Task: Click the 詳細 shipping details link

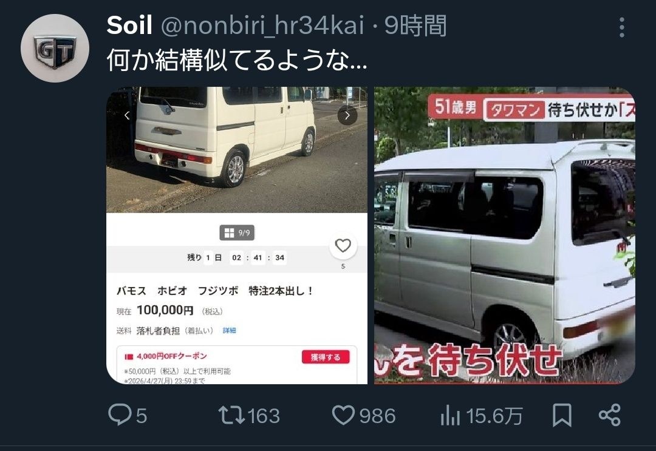Action: click(229, 330)
